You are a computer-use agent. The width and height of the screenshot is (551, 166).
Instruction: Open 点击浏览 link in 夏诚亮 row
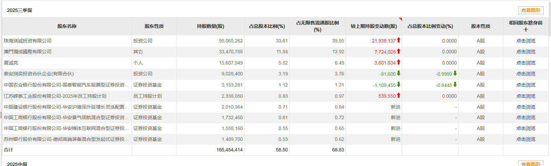coord(526,63)
